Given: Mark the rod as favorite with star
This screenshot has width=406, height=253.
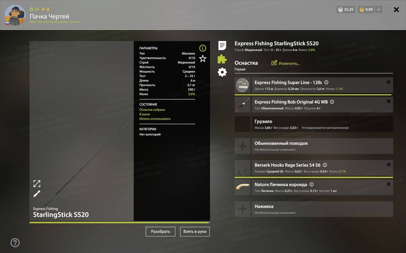Looking at the screenshot, I should (x=203, y=59).
